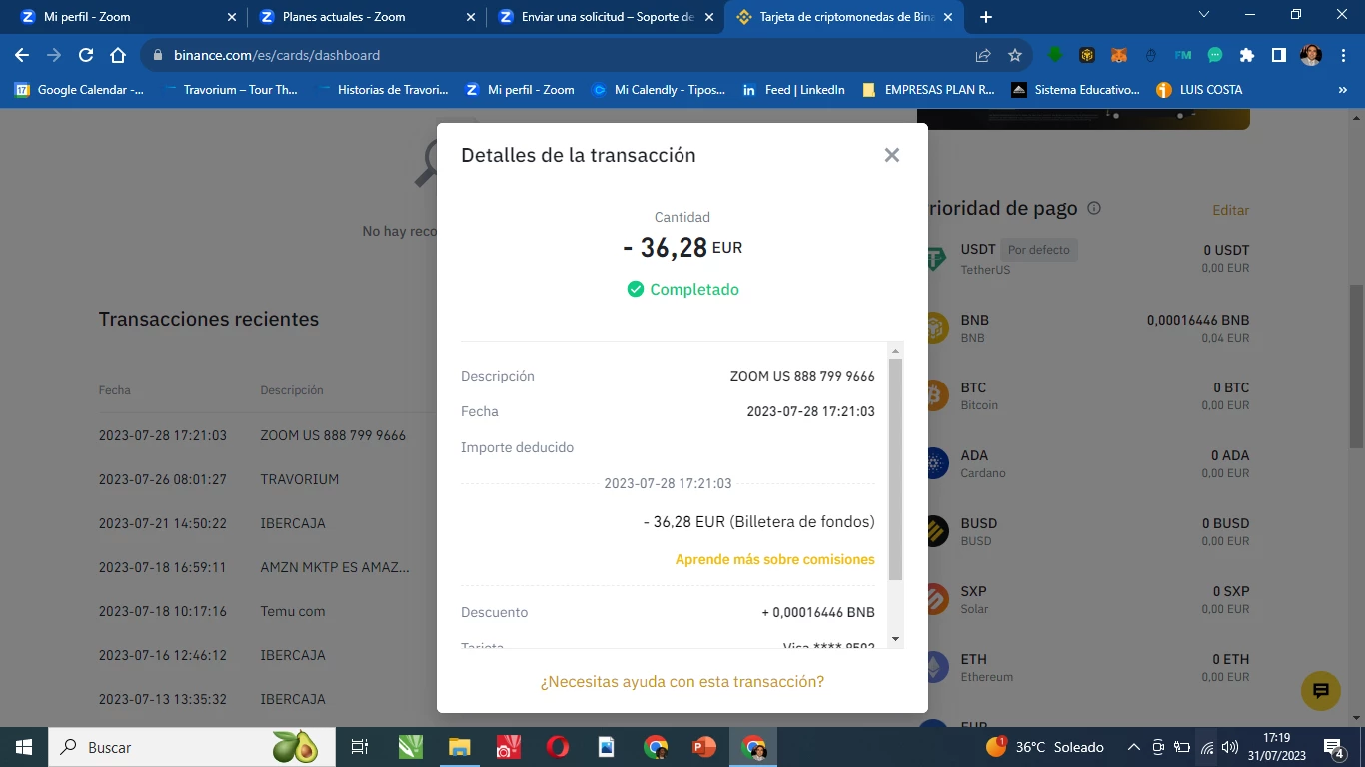The width and height of the screenshot is (1365, 767).
Task: Click the Aprende más sobre comisiones link
Action: point(774,559)
